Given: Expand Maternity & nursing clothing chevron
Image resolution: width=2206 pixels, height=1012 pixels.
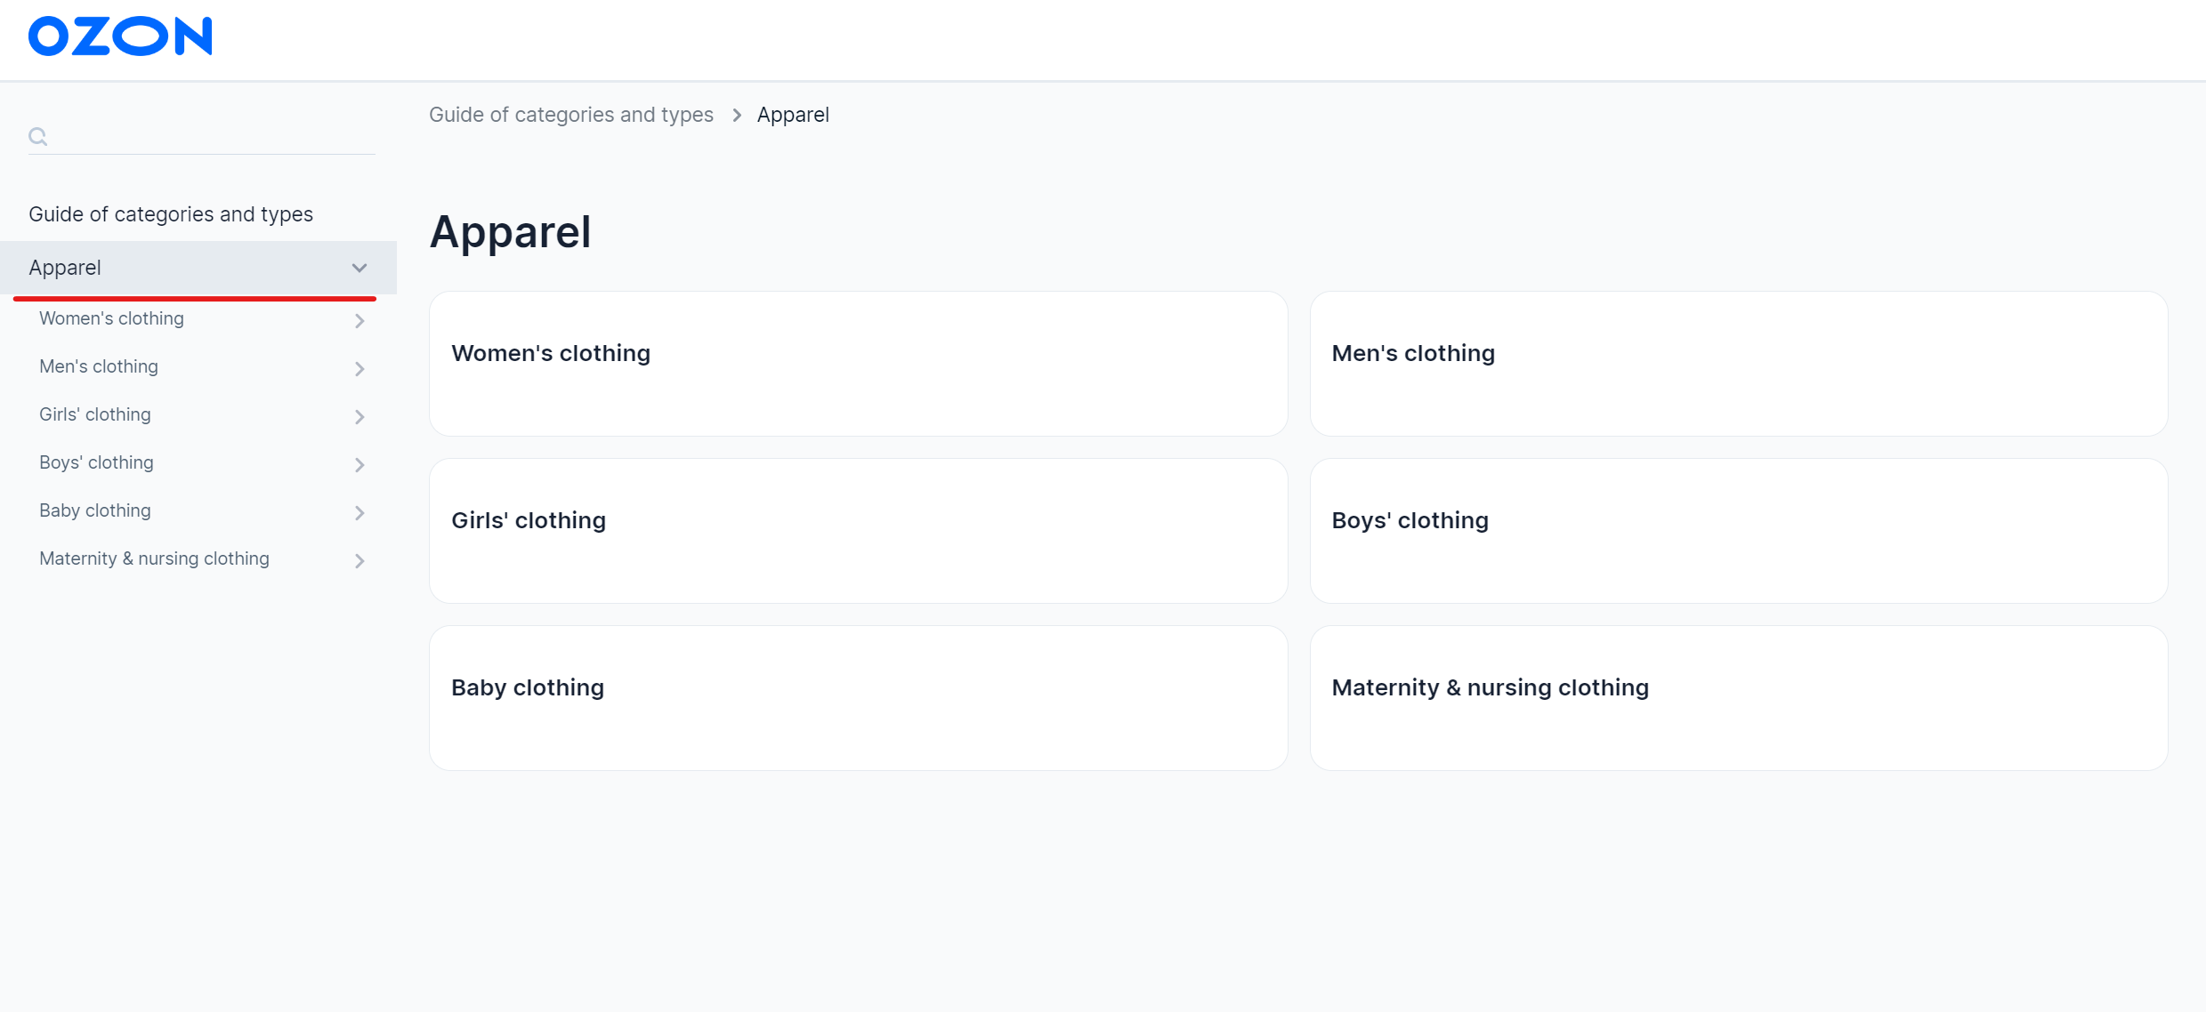Looking at the screenshot, I should (360, 560).
